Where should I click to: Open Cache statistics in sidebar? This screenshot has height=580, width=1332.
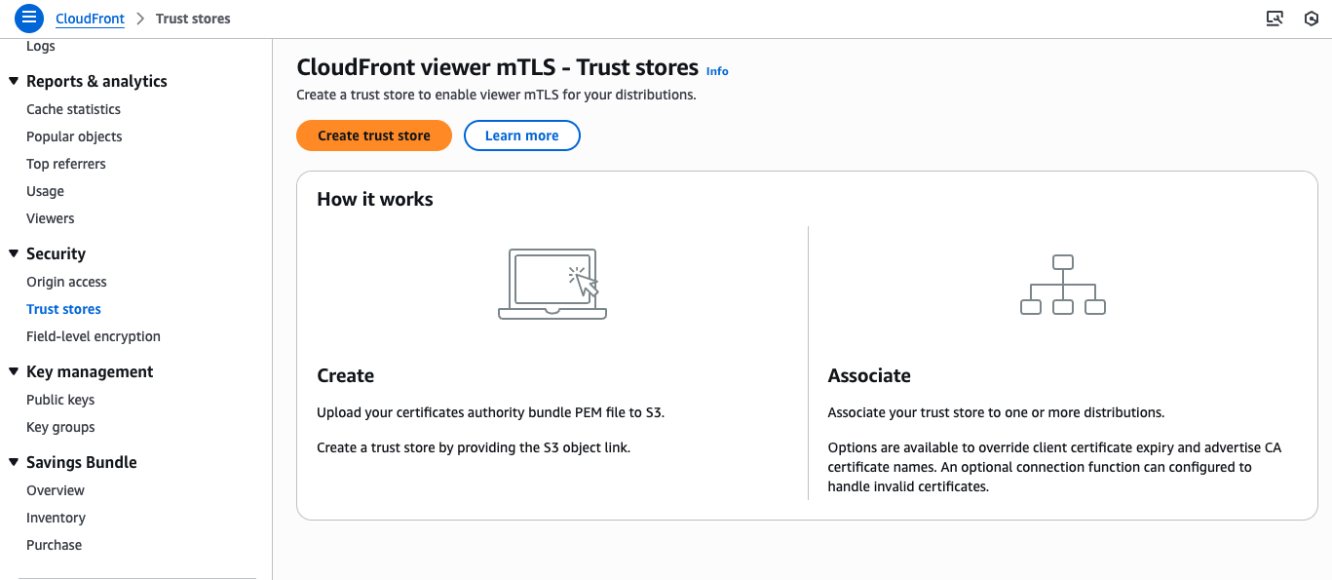(x=73, y=109)
